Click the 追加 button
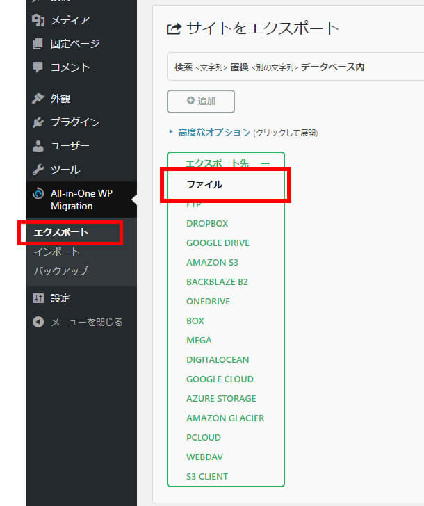The width and height of the screenshot is (424, 506). pos(201,101)
